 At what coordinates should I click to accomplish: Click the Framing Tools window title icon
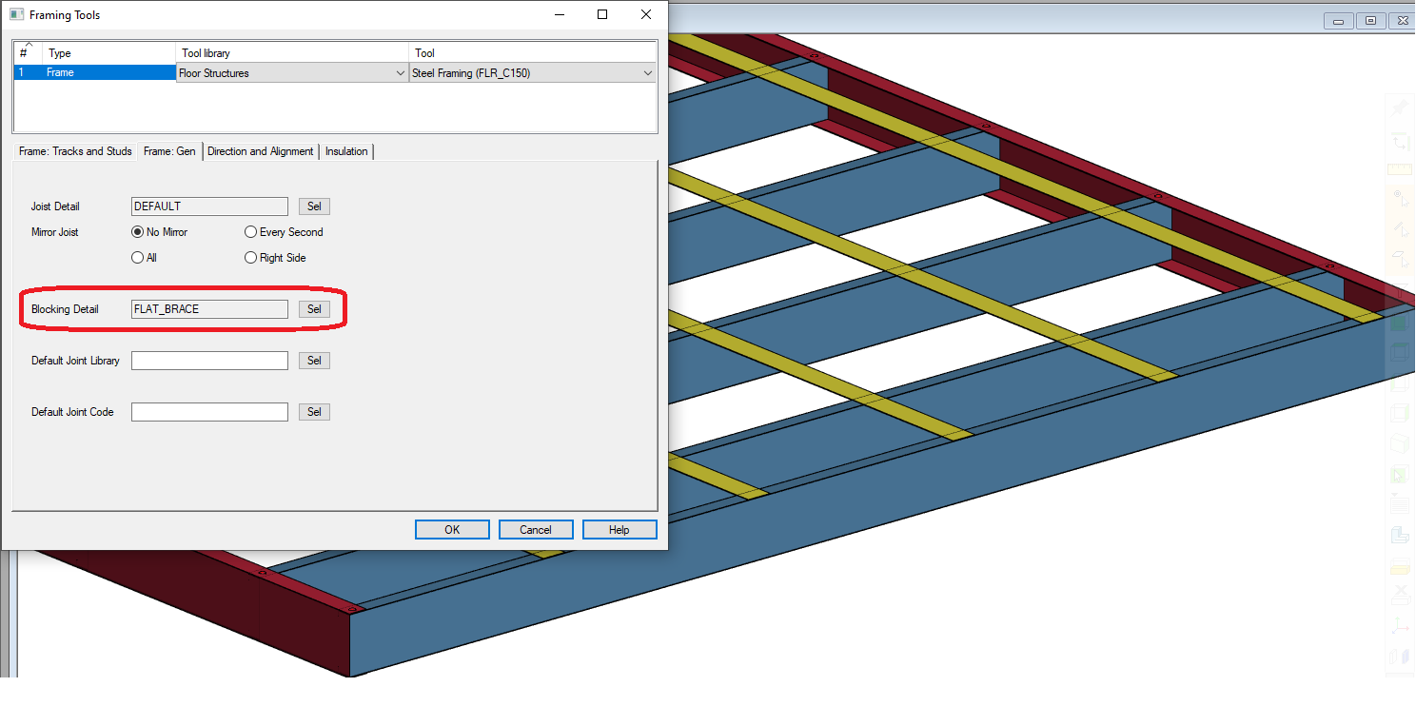(16, 15)
